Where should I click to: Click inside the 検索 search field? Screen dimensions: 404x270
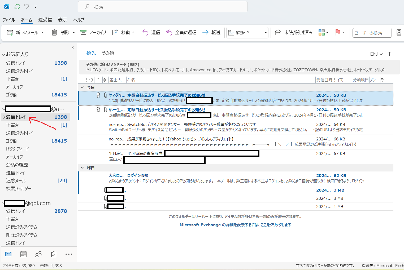(x=163, y=7)
